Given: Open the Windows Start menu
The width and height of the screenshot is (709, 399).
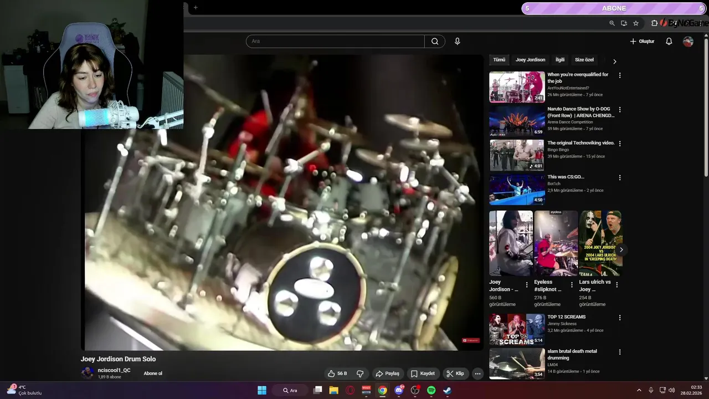Looking at the screenshot, I should (262, 390).
